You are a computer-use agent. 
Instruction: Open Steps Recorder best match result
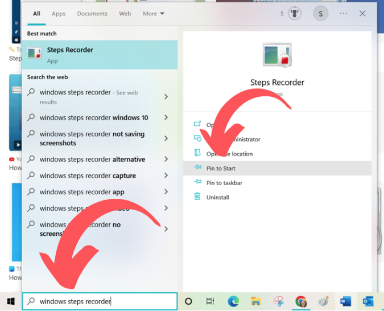[100, 55]
